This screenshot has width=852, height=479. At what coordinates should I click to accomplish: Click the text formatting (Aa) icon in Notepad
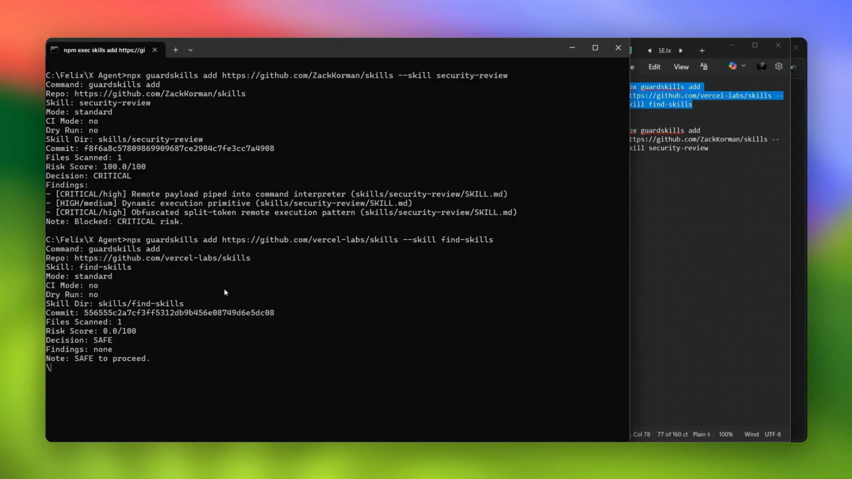[704, 66]
